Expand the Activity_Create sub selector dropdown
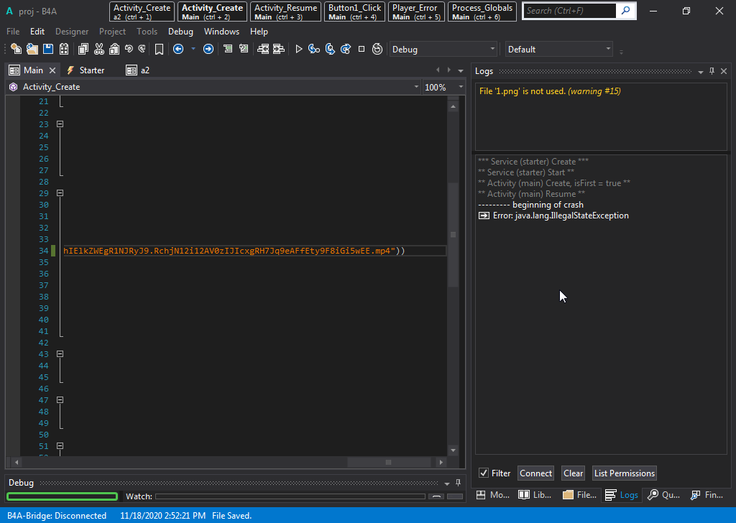Viewport: 736px width, 523px height. pyautogui.click(x=416, y=87)
